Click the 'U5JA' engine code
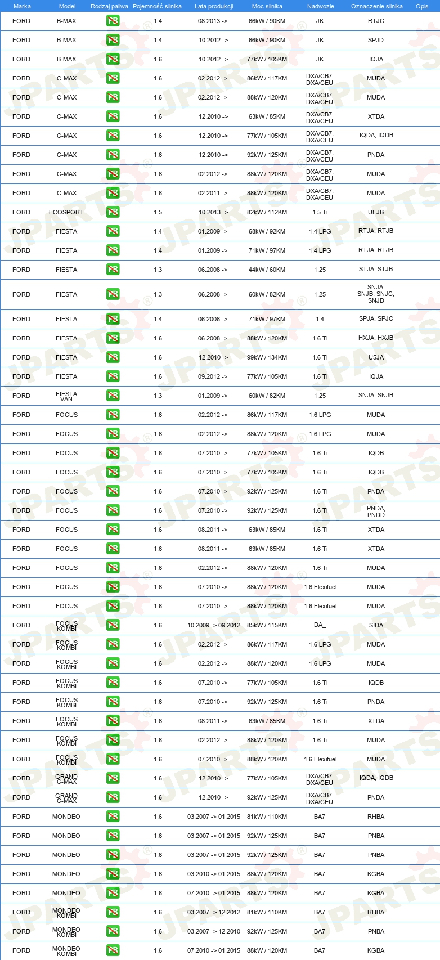The image size is (440, 960). (x=376, y=357)
